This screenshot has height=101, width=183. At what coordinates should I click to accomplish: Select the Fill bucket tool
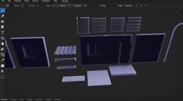[3, 21]
